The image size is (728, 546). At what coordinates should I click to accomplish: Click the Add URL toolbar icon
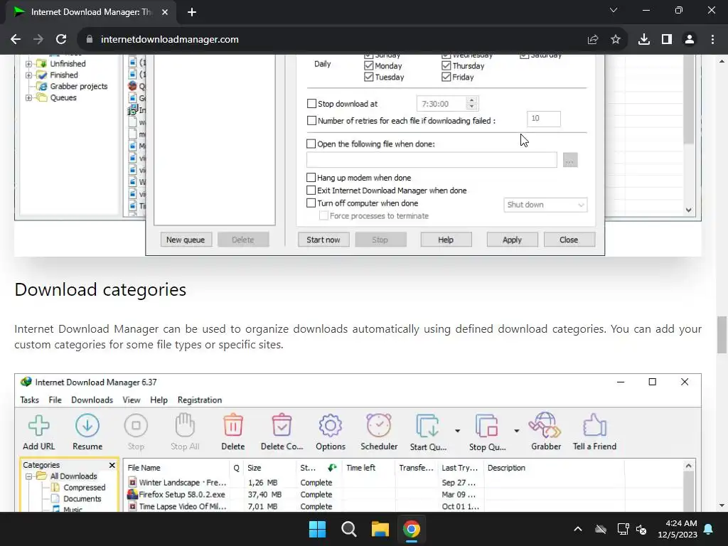39,425
